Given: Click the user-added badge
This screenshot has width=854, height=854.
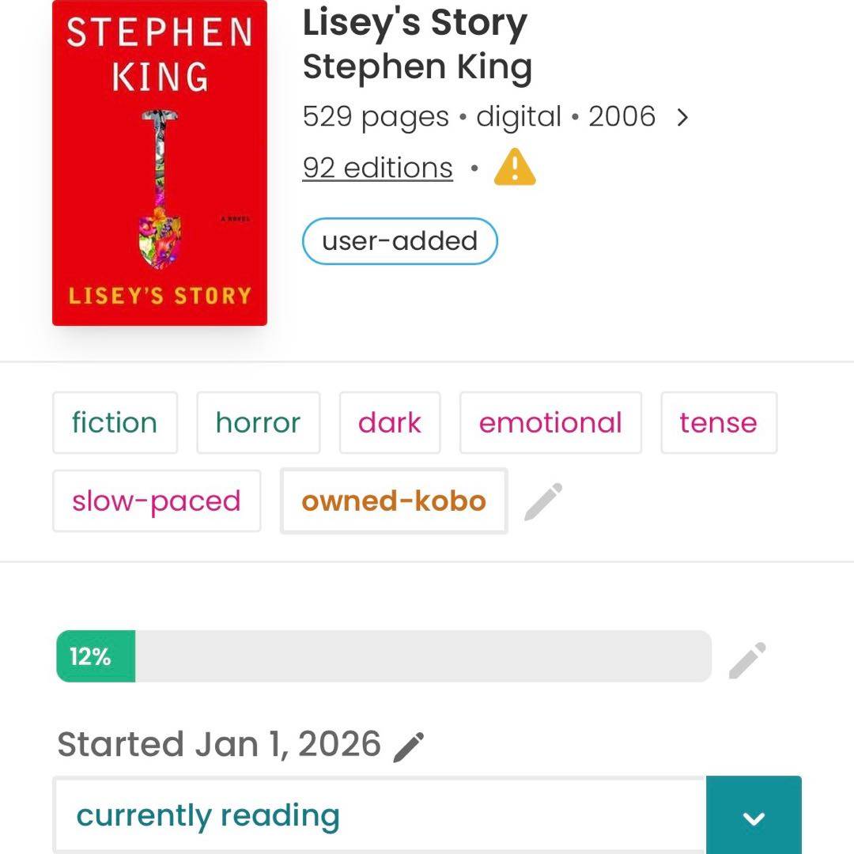Looking at the screenshot, I should click(399, 240).
